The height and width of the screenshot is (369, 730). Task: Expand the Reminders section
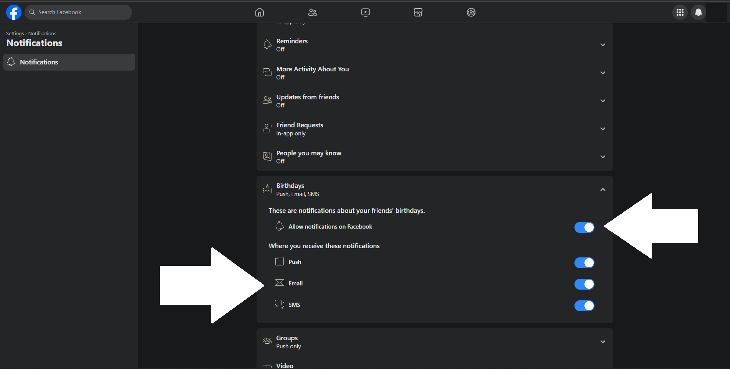(603, 44)
